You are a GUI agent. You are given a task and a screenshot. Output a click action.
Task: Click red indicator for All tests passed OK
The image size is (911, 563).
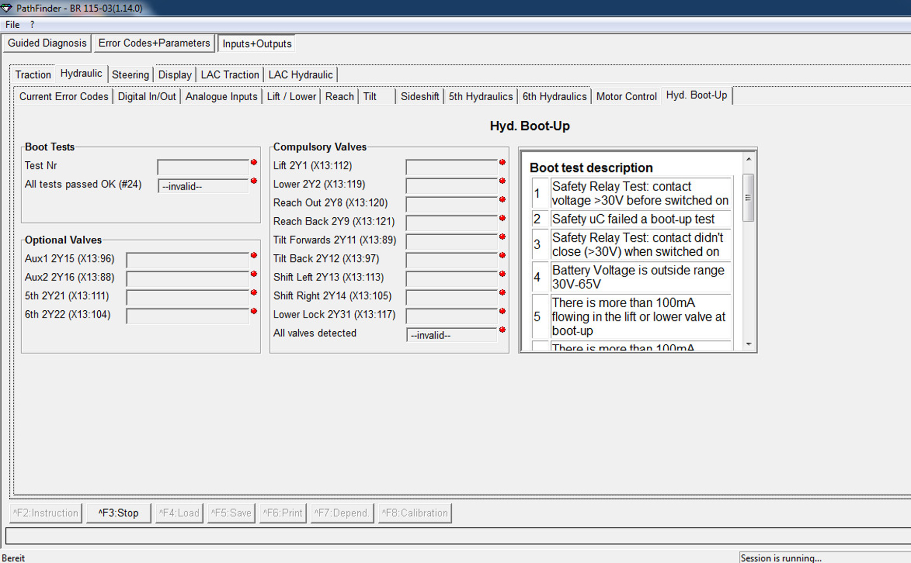pos(253,181)
